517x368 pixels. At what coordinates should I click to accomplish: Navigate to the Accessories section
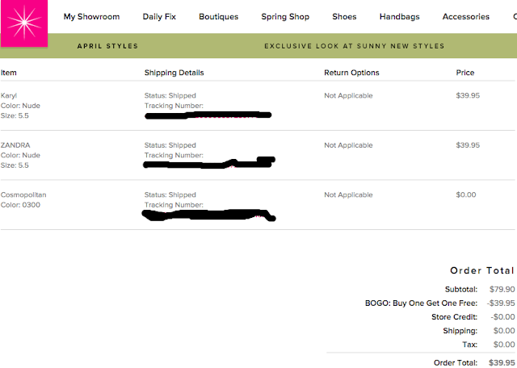point(466,16)
